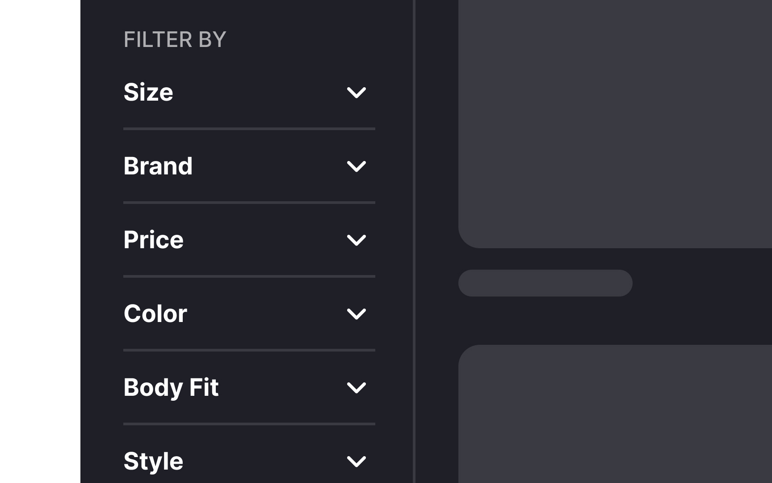This screenshot has width=772, height=483.
Task: Select the Price filter heading
Action: pos(153,240)
